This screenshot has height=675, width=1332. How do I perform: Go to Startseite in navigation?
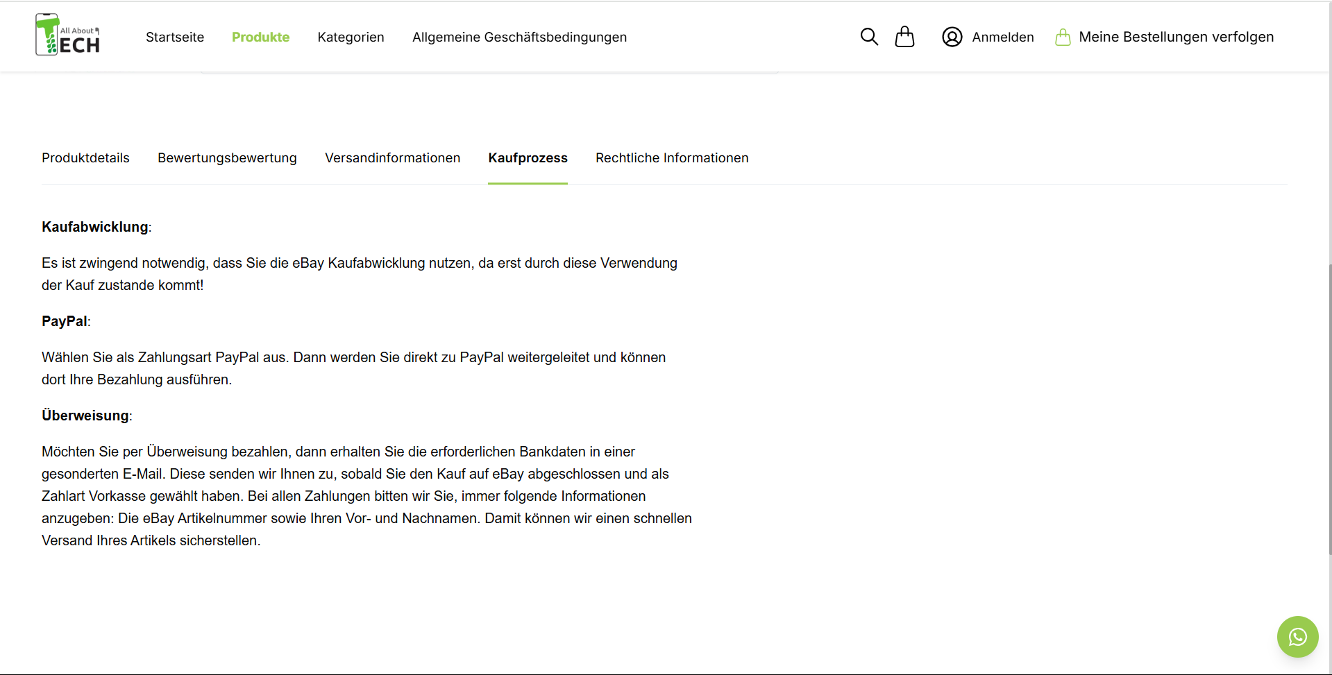pyautogui.click(x=175, y=37)
